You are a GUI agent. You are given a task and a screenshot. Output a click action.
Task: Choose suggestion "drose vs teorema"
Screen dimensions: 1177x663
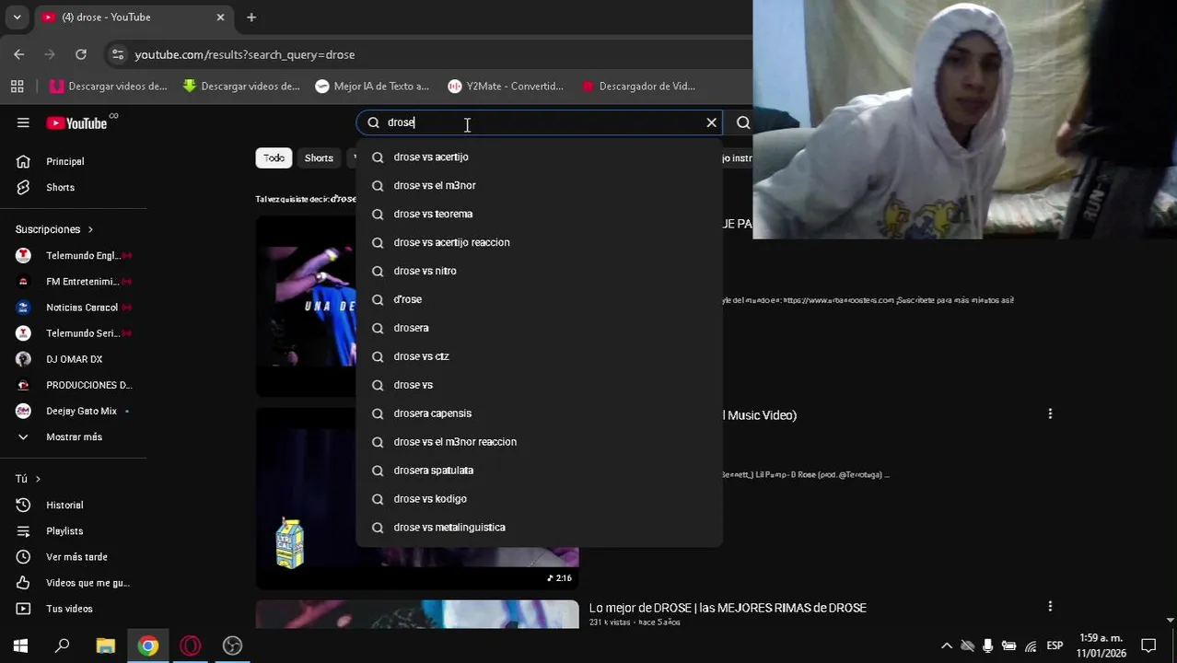(x=539, y=214)
